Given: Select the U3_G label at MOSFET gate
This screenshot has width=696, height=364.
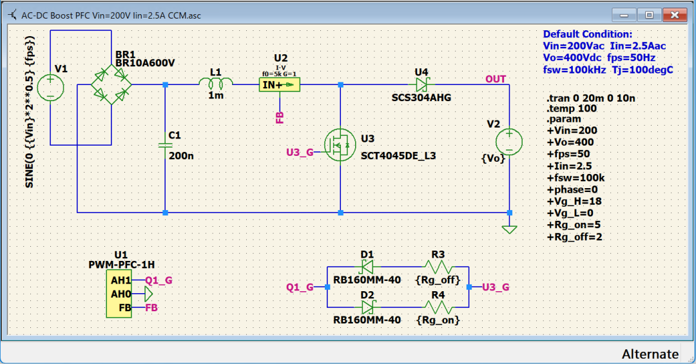Looking at the screenshot, I should point(300,152).
